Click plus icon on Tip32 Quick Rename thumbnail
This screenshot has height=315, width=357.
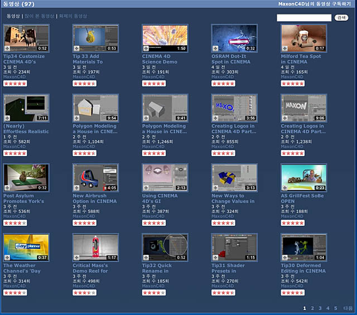[x=146, y=258]
